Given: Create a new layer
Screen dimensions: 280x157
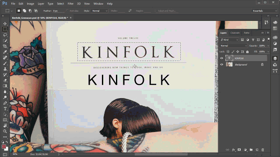Looking at the screenshot, I should pos(257,150).
